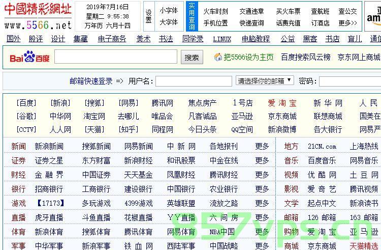Open the 同学录 menu item
Viewport: 381px width, 250px height.
[x=193, y=39]
